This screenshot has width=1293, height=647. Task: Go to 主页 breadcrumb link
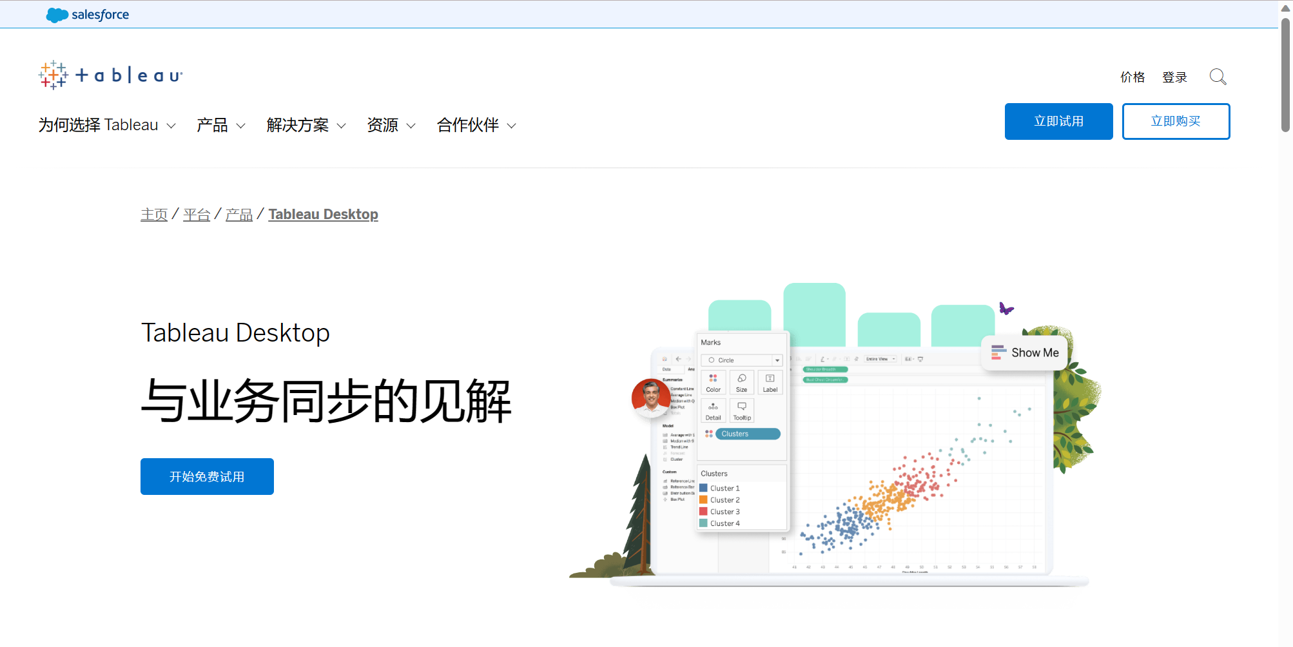[154, 215]
